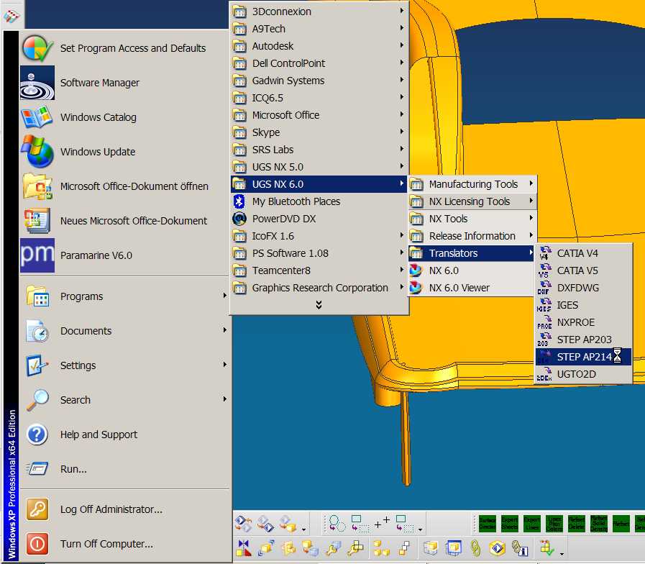
Task: Launch the STEP AP203 translator
Action: click(x=583, y=340)
